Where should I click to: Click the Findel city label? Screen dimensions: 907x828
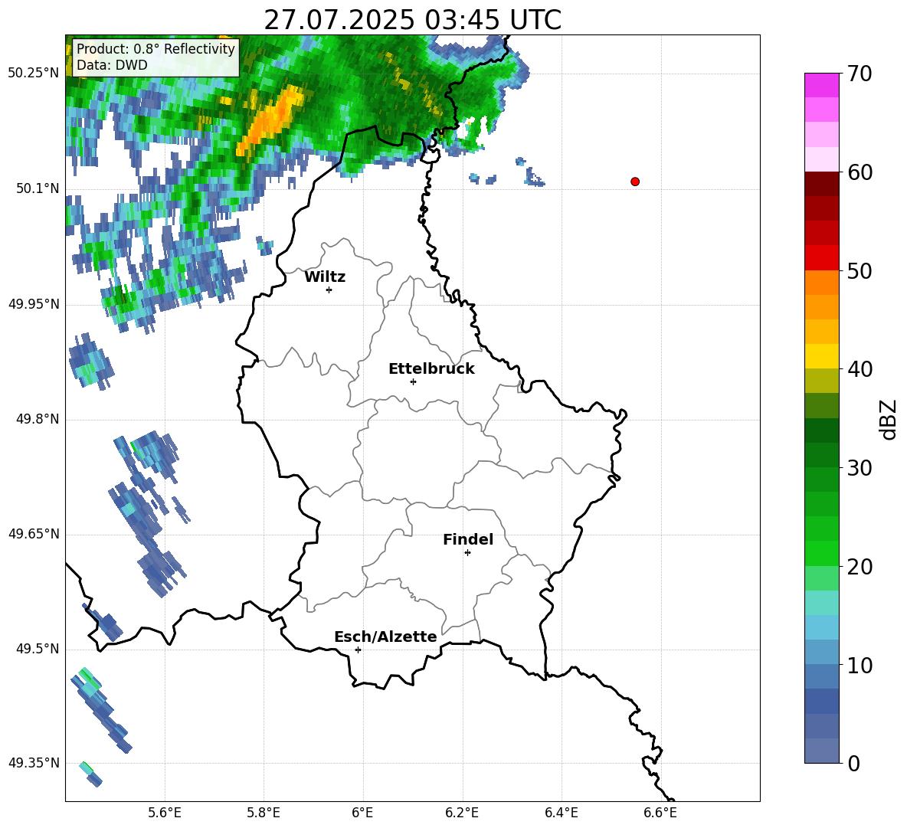pyautogui.click(x=468, y=539)
